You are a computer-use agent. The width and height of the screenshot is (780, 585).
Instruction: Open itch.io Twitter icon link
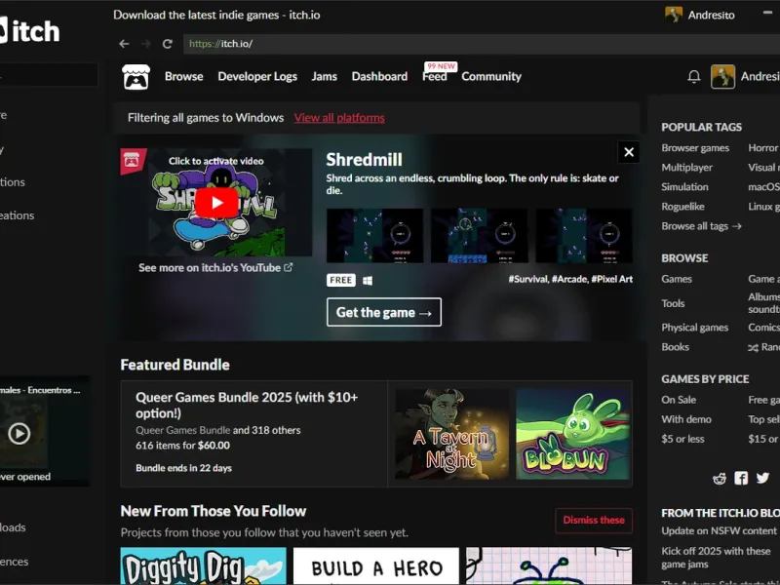point(762,478)
